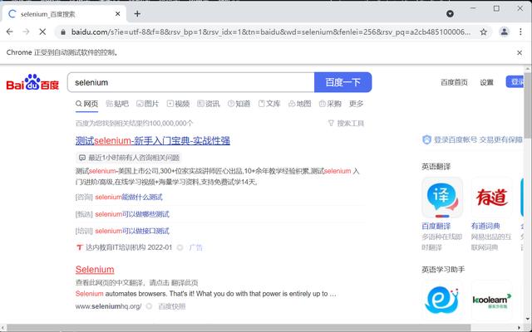Open selenium能做什么测试 link

(x=129, y=198)
